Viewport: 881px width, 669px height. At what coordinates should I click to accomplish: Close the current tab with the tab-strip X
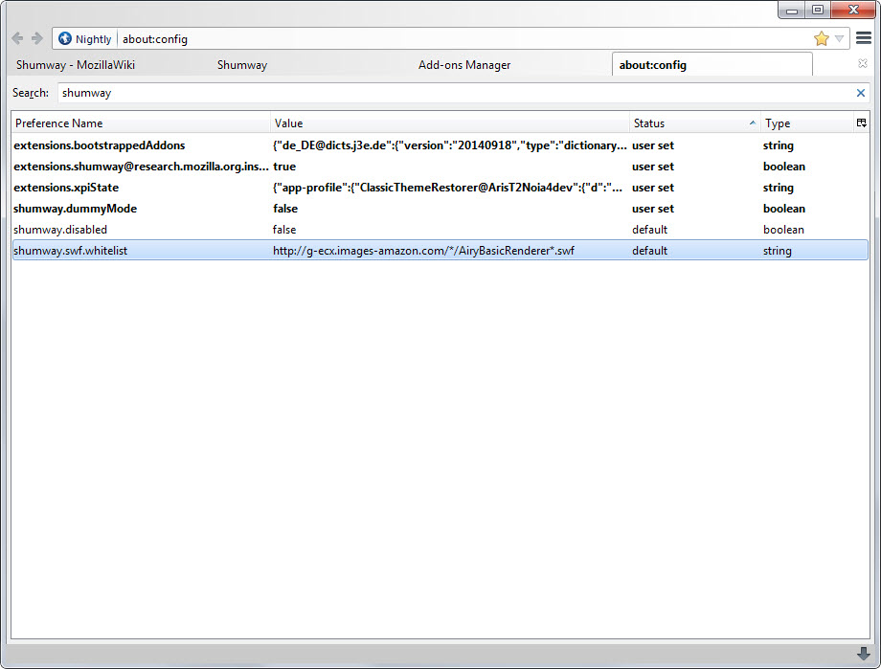click(x=863, y=64)
